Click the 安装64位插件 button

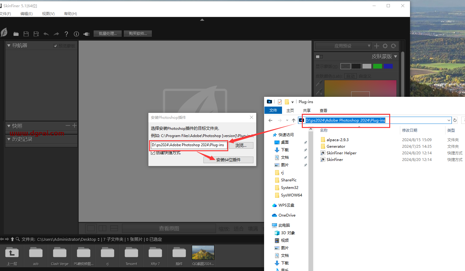click(x=228, y=160)
